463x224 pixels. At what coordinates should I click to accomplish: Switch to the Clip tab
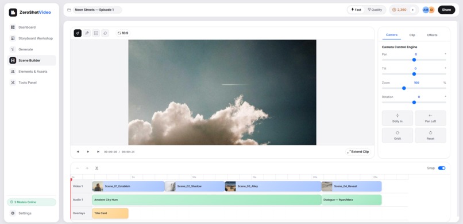412,35
